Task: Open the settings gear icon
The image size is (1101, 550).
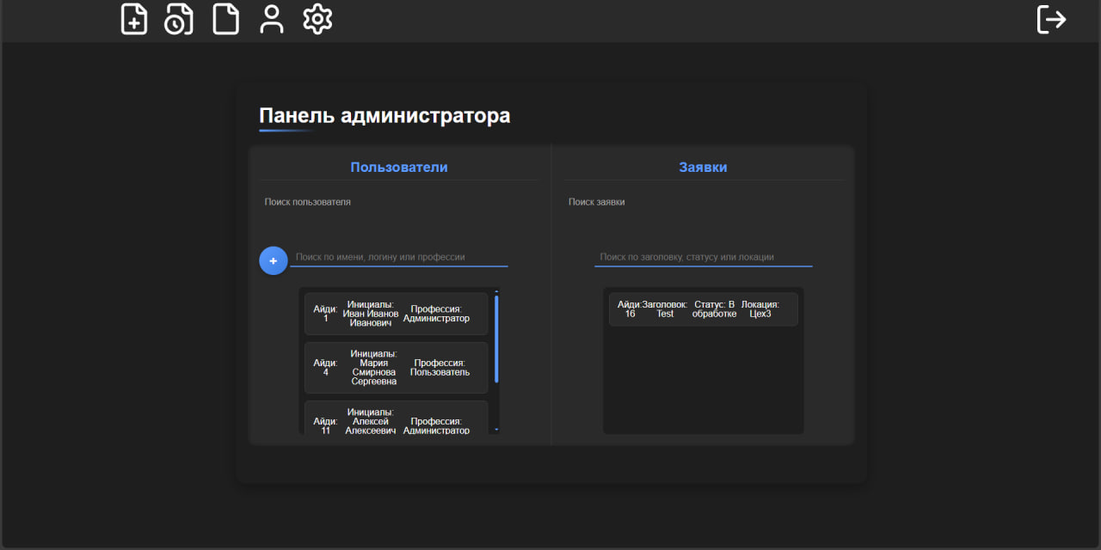Action: coord(317,19)
